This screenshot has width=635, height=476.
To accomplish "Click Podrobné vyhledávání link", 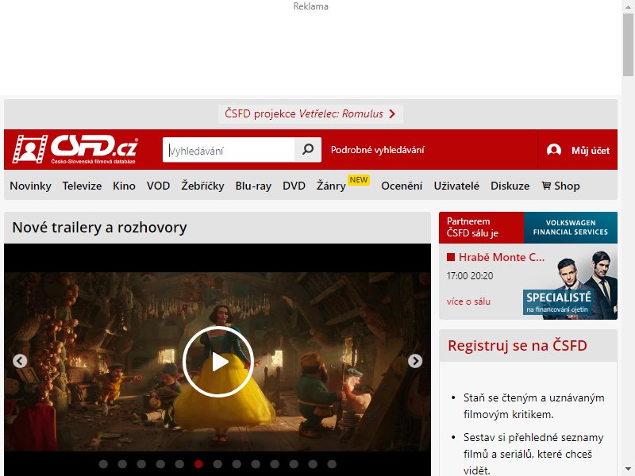I will pos(378,150).
